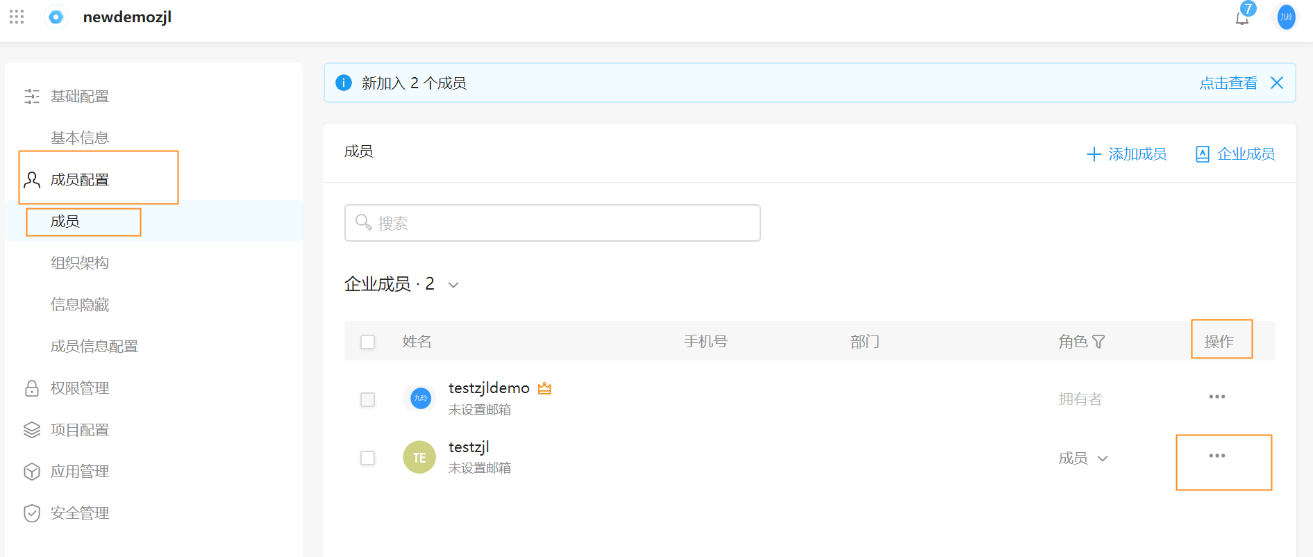Open more actions for testzjl row
Viewport: 1313px width, 557px height.
tap(1216, 456)
